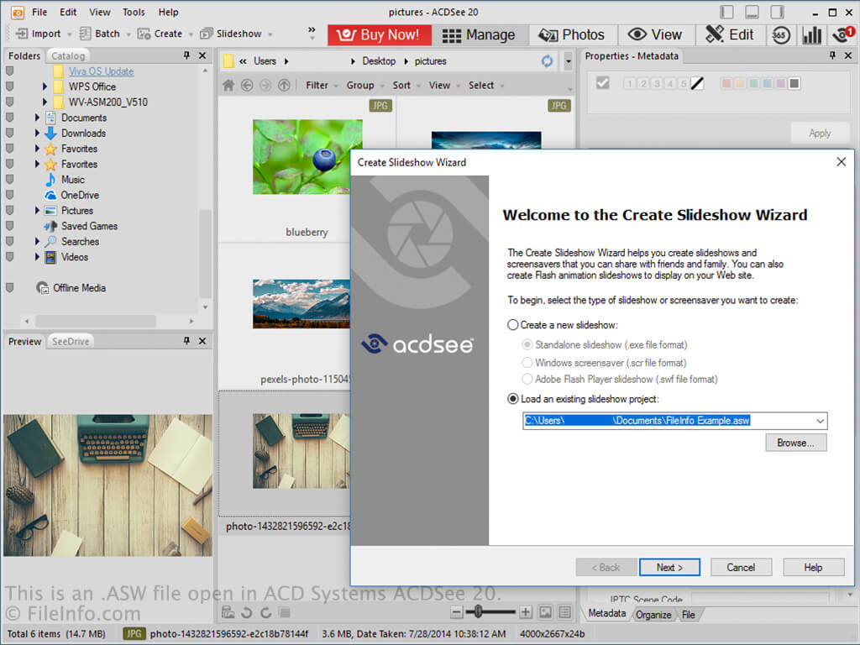Switch to the Organize tab

click(653, 615)
